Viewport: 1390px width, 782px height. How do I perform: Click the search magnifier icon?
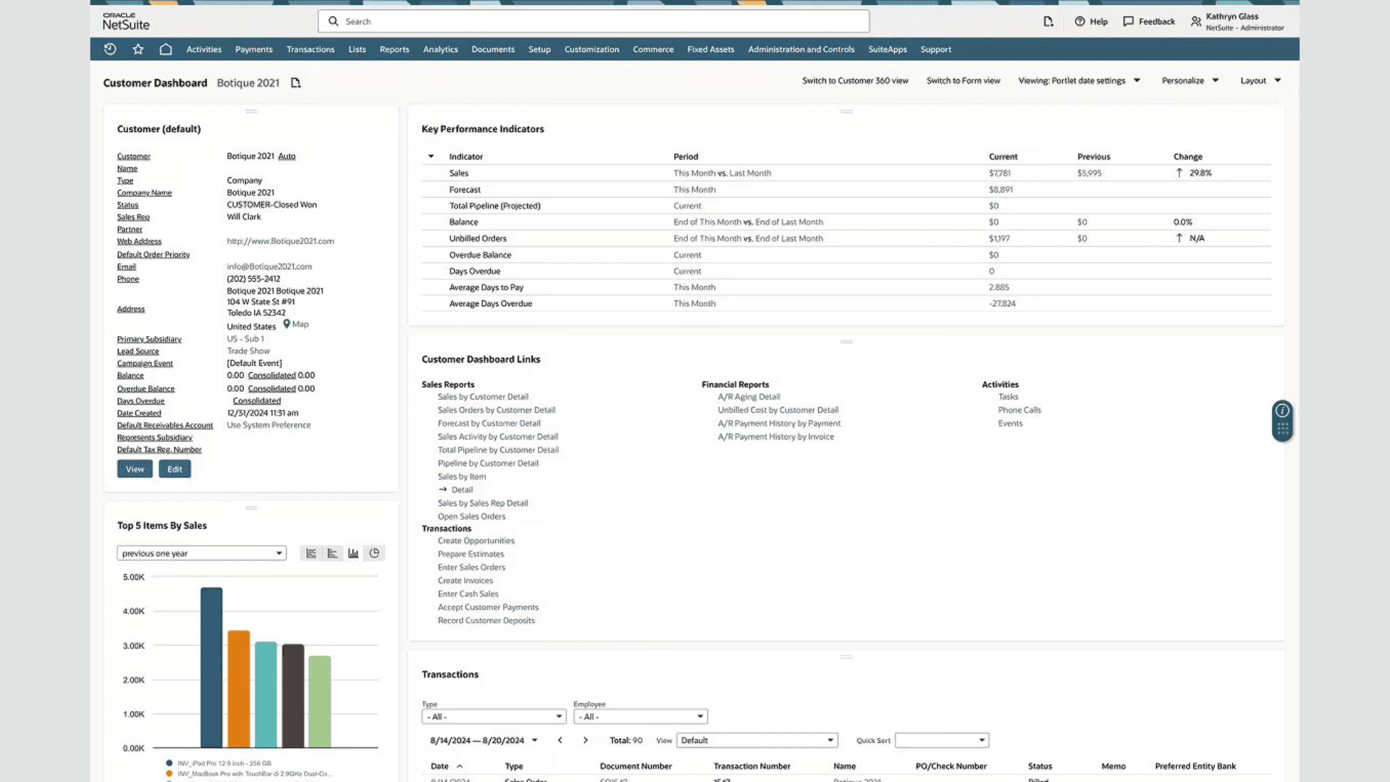tap(333, 21)
